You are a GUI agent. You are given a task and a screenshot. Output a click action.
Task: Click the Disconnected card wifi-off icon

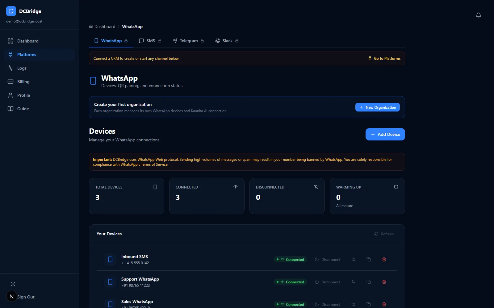(316, 187)
